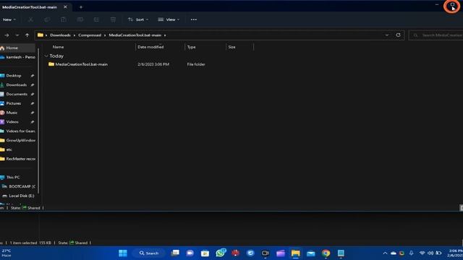Go up one folder level arrow
Screen dimensions: 463x260
(27, 35)
